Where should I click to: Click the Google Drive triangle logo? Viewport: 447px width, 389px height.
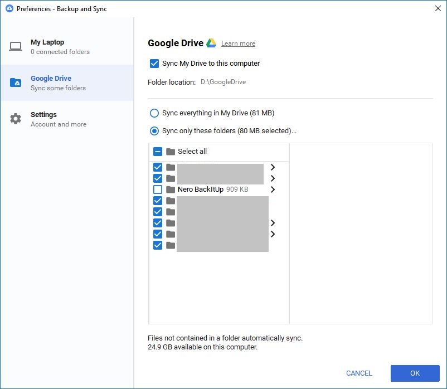tap(211, 43)
